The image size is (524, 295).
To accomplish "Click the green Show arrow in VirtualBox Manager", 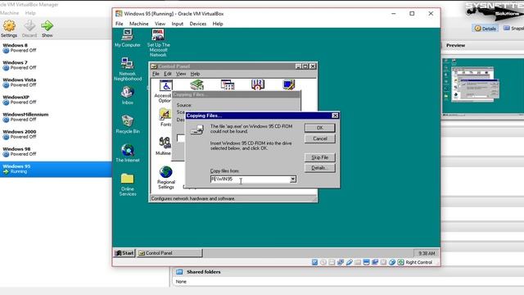I will [47, 29].
